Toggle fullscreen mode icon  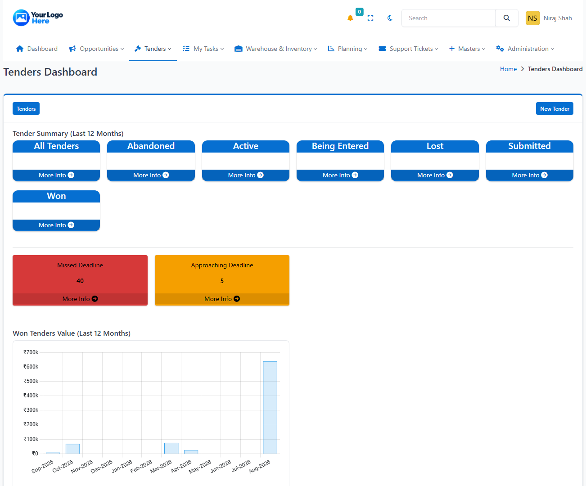370,18
